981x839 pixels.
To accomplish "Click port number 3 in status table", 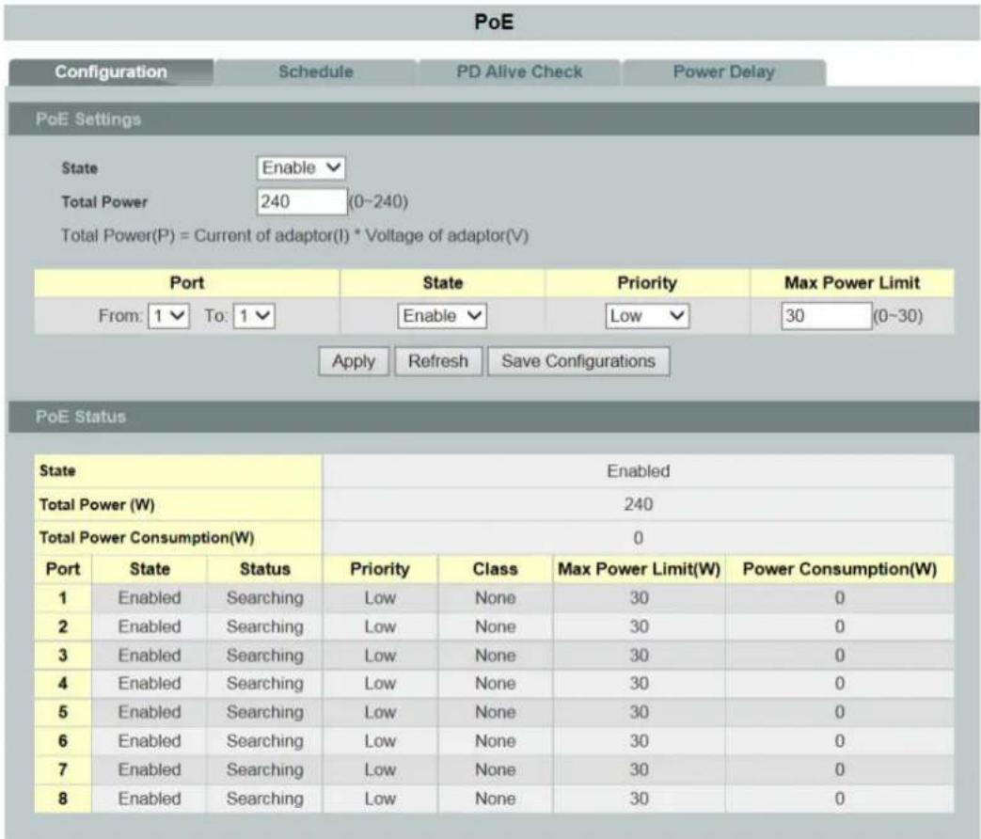I will [63, 656].
